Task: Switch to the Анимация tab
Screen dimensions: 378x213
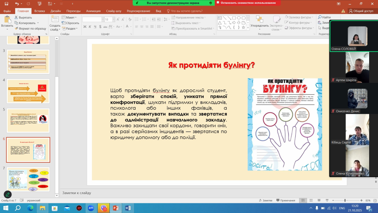Action: tap(93, 11)
